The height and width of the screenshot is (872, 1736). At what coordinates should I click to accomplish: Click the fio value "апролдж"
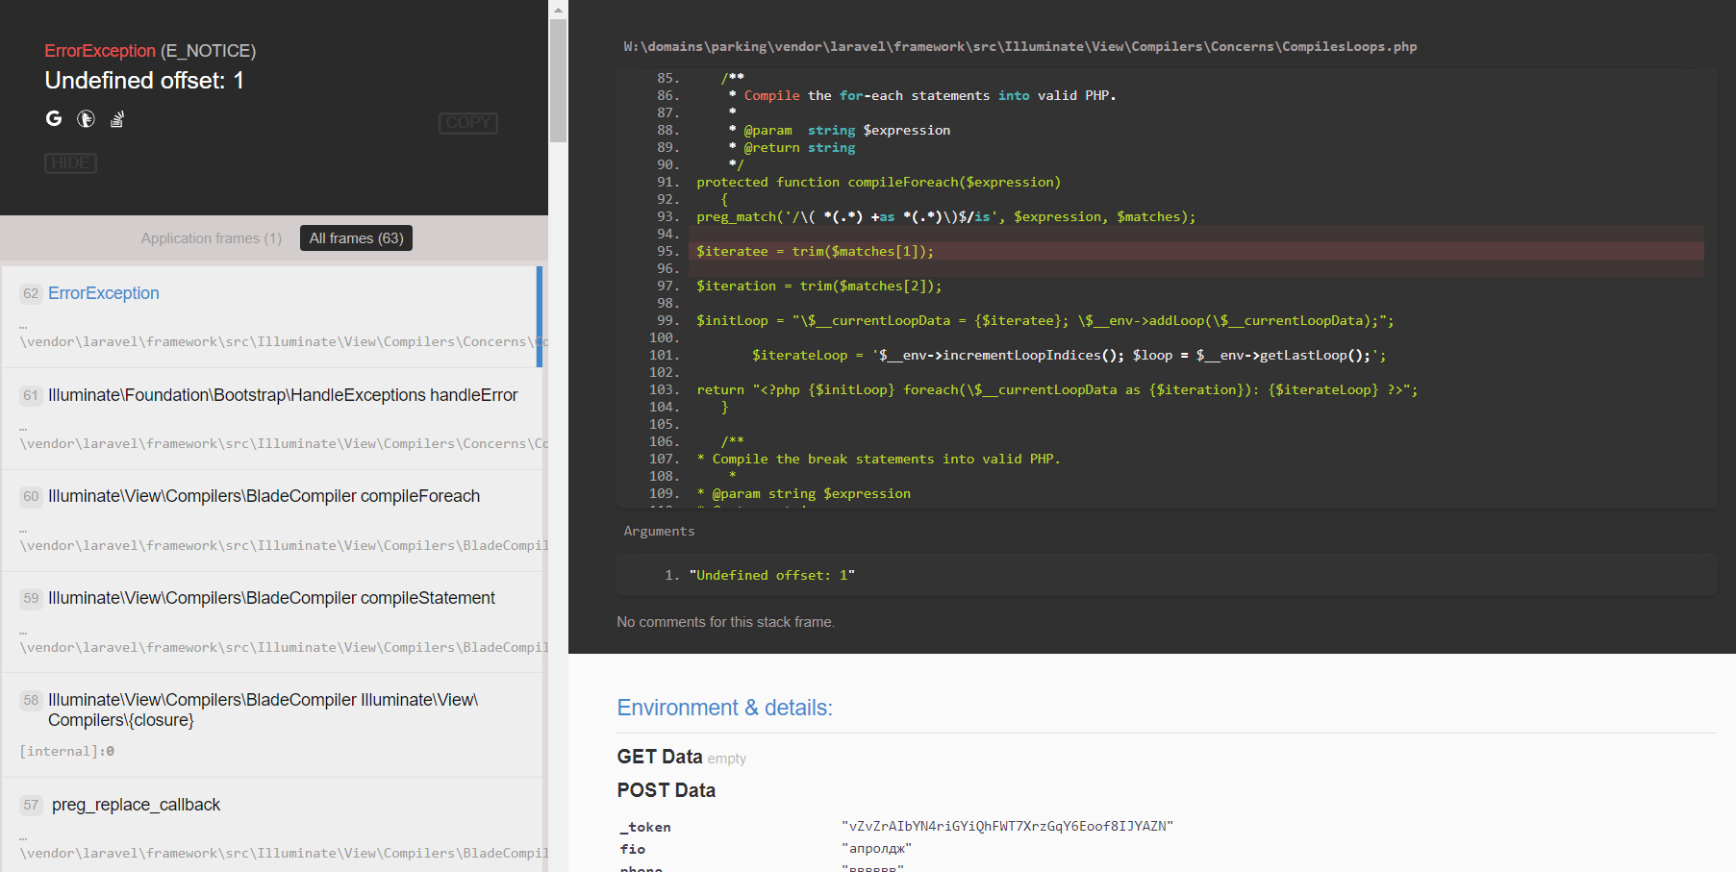[x=876, y=848]
